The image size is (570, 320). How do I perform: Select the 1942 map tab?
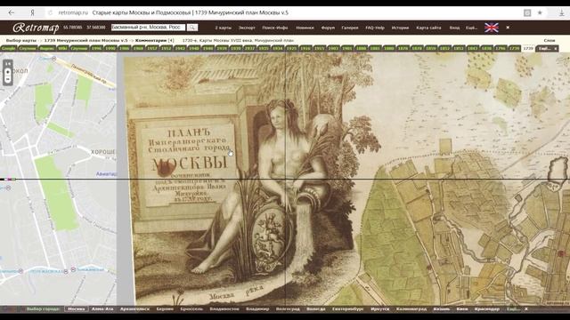pos(180,48)
